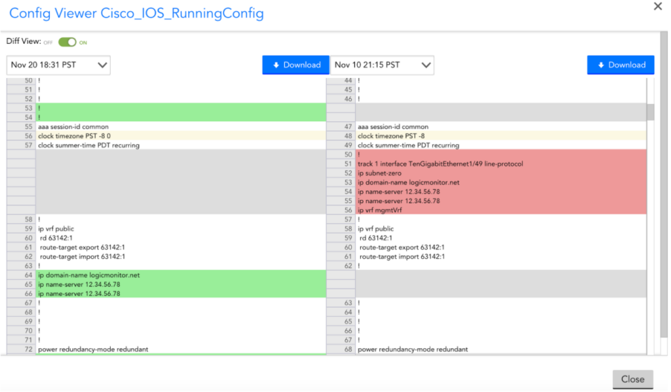The width and height of the screenshot is (671, 392).
Task: Download the Nov 10 configuration file
Action: click(620, 64)
